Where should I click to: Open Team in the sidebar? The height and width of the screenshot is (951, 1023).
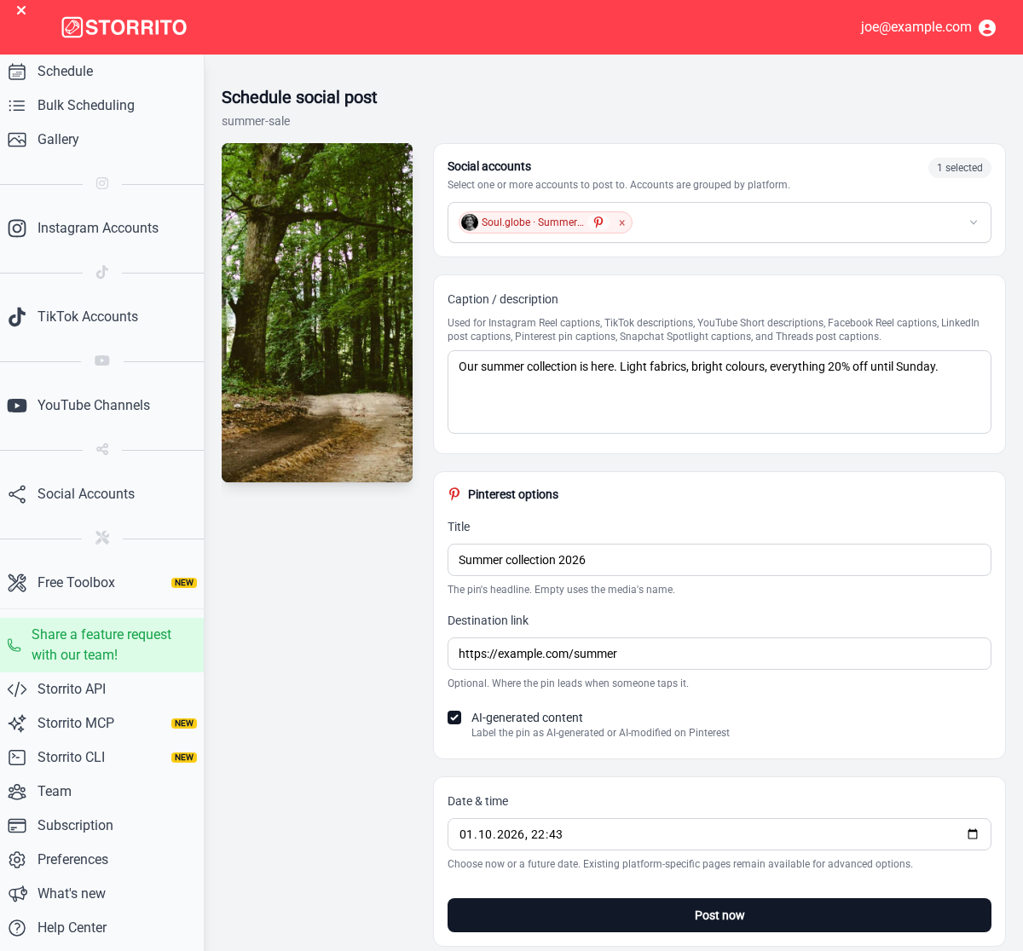click(102, 792)
